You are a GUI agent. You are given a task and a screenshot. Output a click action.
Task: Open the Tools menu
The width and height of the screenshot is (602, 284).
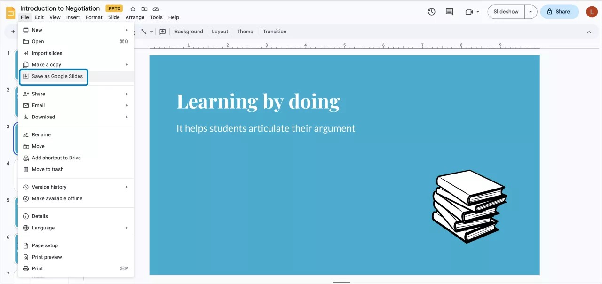pos(156,17)
